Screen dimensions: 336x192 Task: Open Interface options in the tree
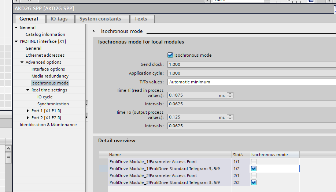click(x=48, y=69)
